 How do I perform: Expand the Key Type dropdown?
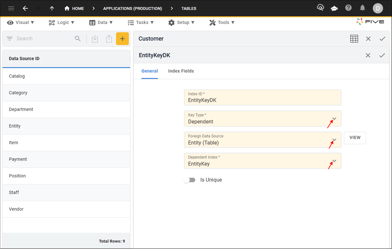click(334, 119)
